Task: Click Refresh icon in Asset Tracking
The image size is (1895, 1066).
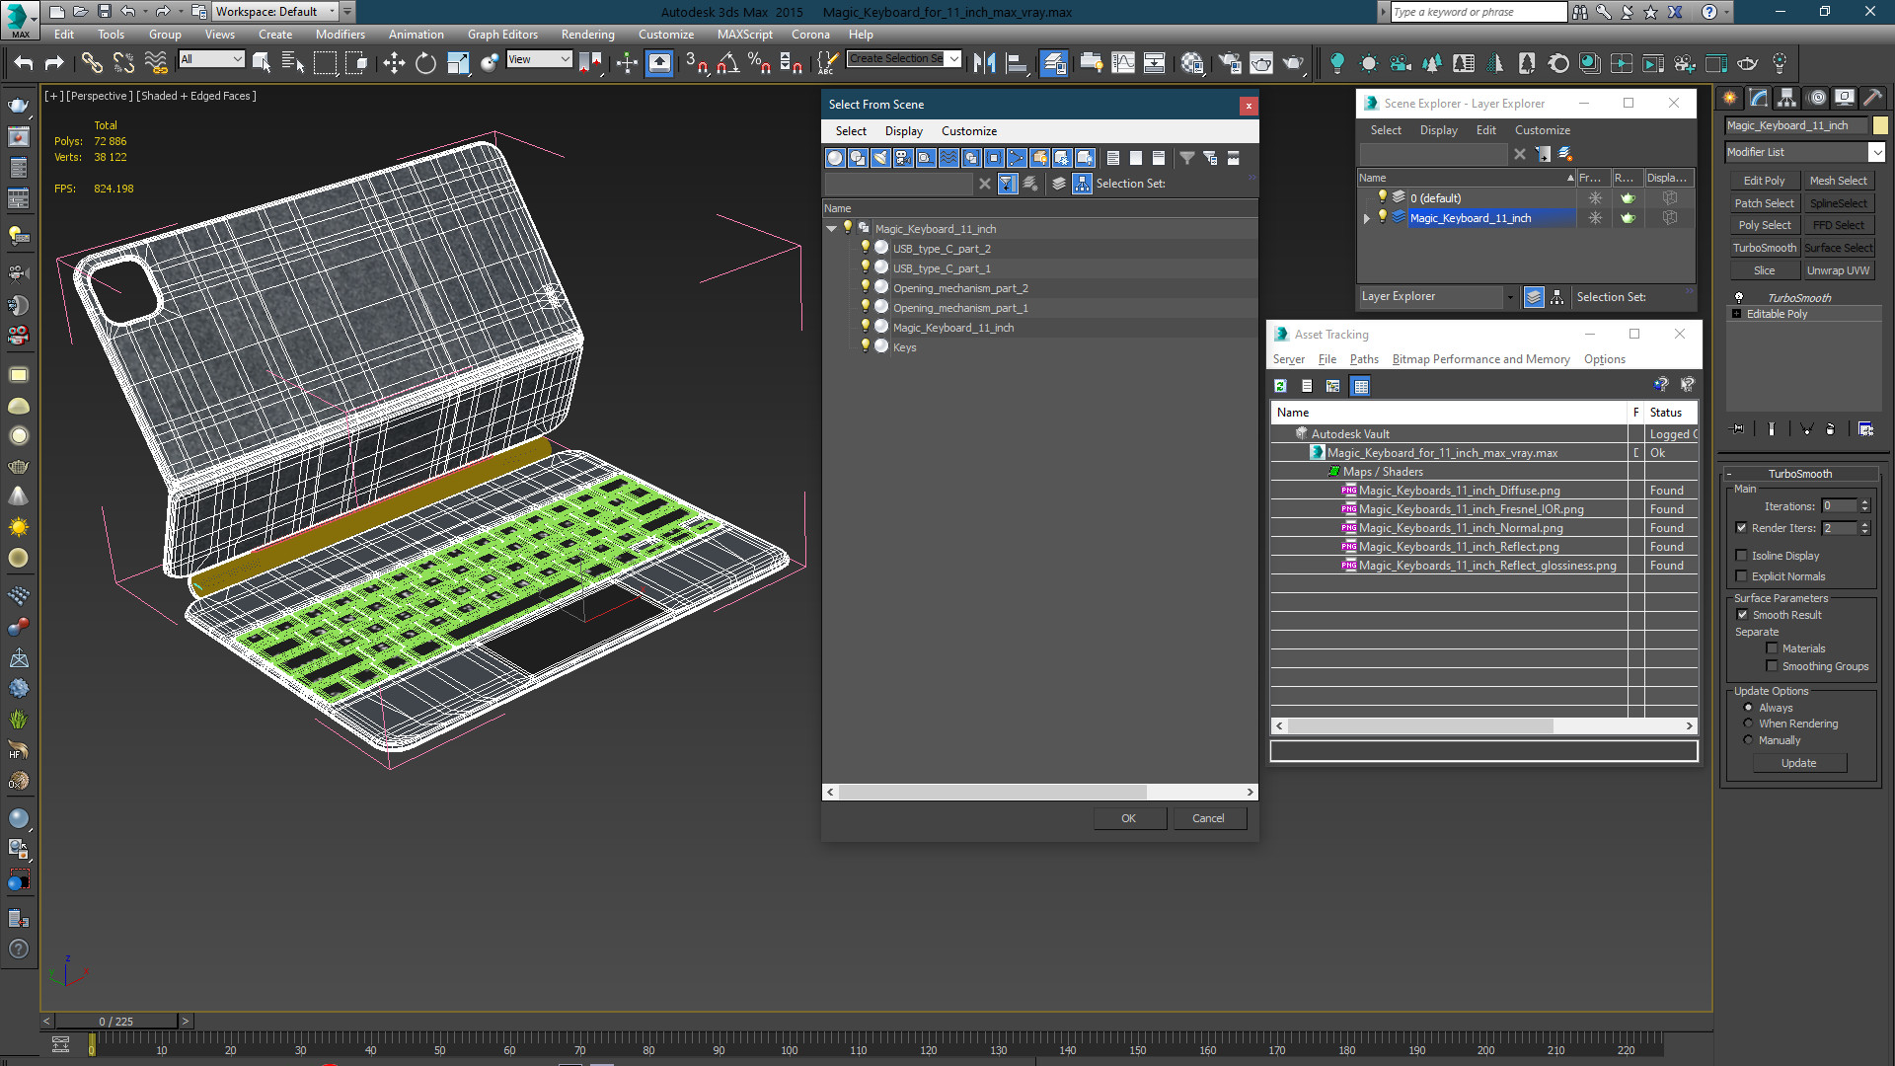Action: pos(1280,386)
